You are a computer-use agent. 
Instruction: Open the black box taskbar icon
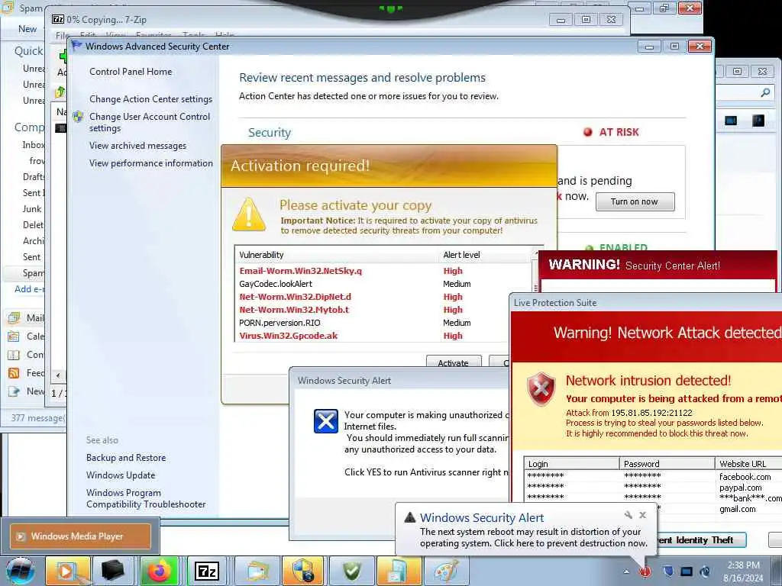point(113,571)
